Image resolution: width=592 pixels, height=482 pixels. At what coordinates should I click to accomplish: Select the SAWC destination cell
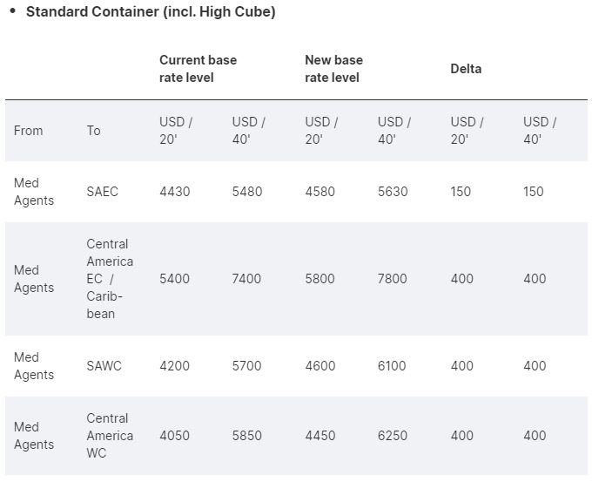click(104, 366)
